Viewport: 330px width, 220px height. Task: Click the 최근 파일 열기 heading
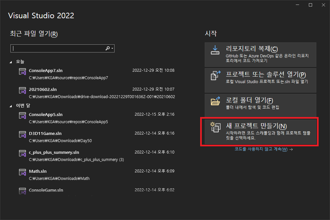[x=34, y=34]
